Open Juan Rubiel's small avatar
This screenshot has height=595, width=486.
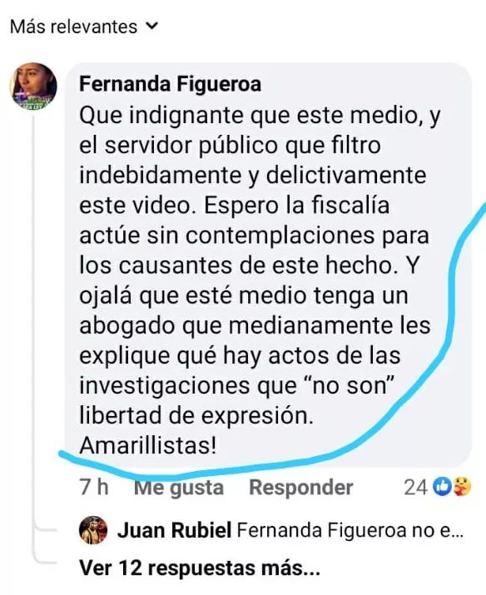pyautogui.click(x=93, y=530)
